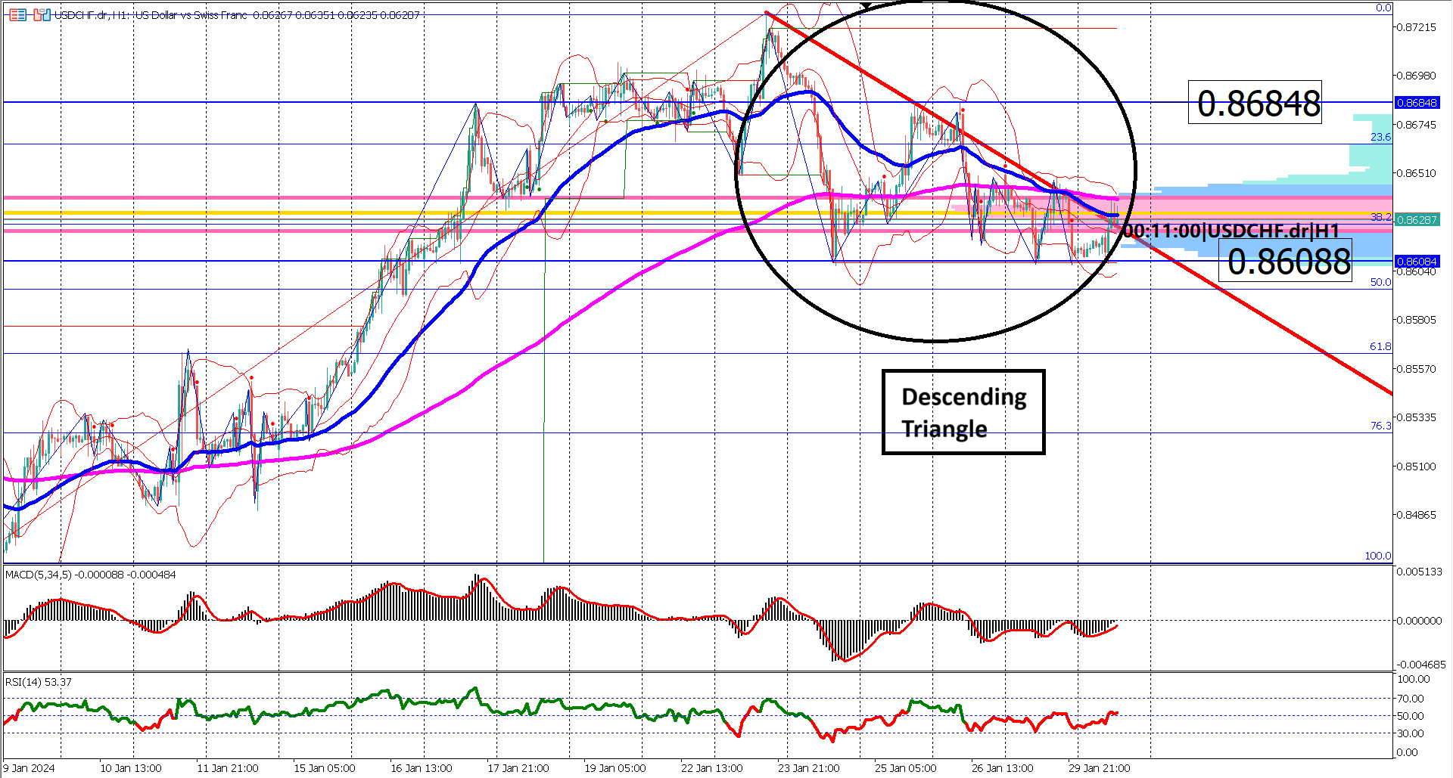This screenshot has width=1453, height=778.
Task: Click the quote list panel icon
Action: click(18, 14)
